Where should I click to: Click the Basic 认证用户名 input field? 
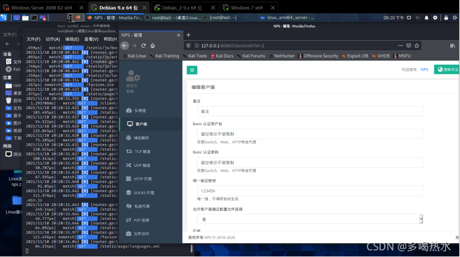pyautogui.click(x=310, y=134)
